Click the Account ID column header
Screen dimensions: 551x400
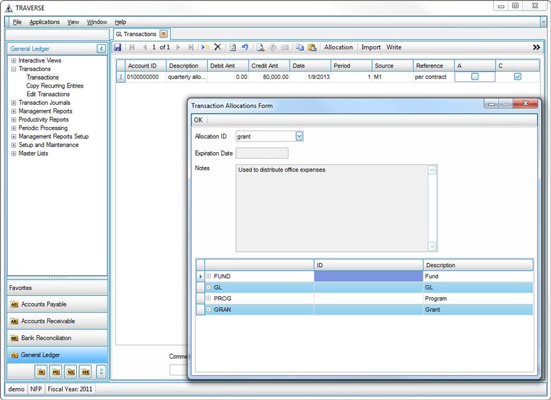(146, 65)
